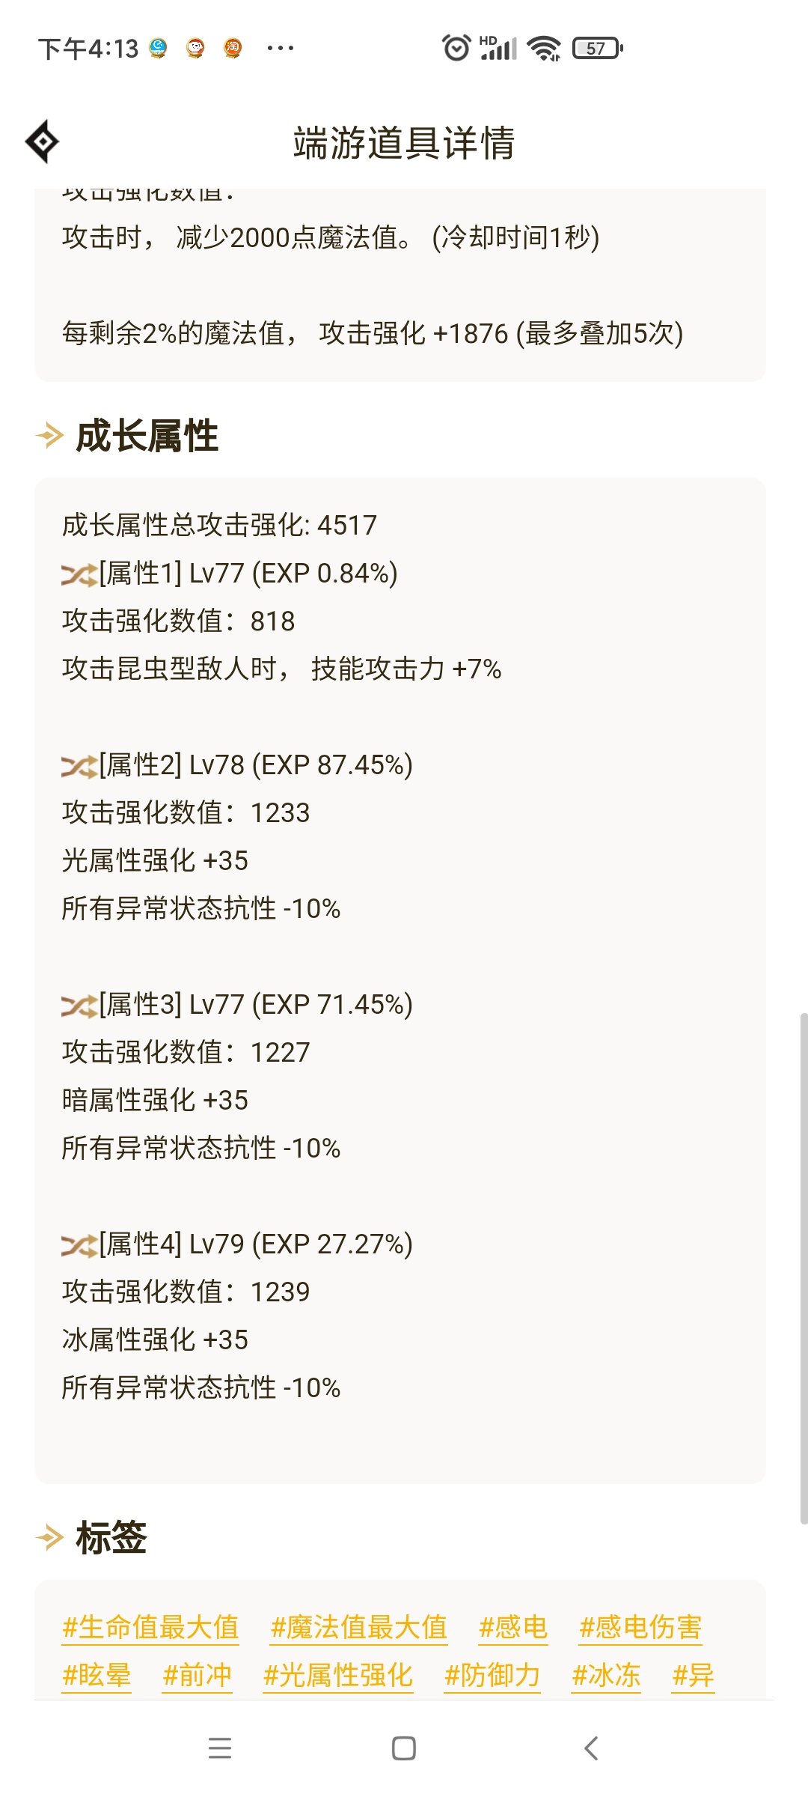Viewport: 808px width, 1797px height.
Task: Open the #前冲 tag
Action: tap(198, 1675)
